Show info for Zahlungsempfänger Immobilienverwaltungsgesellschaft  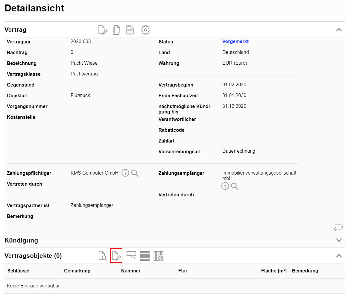point(225,186)
